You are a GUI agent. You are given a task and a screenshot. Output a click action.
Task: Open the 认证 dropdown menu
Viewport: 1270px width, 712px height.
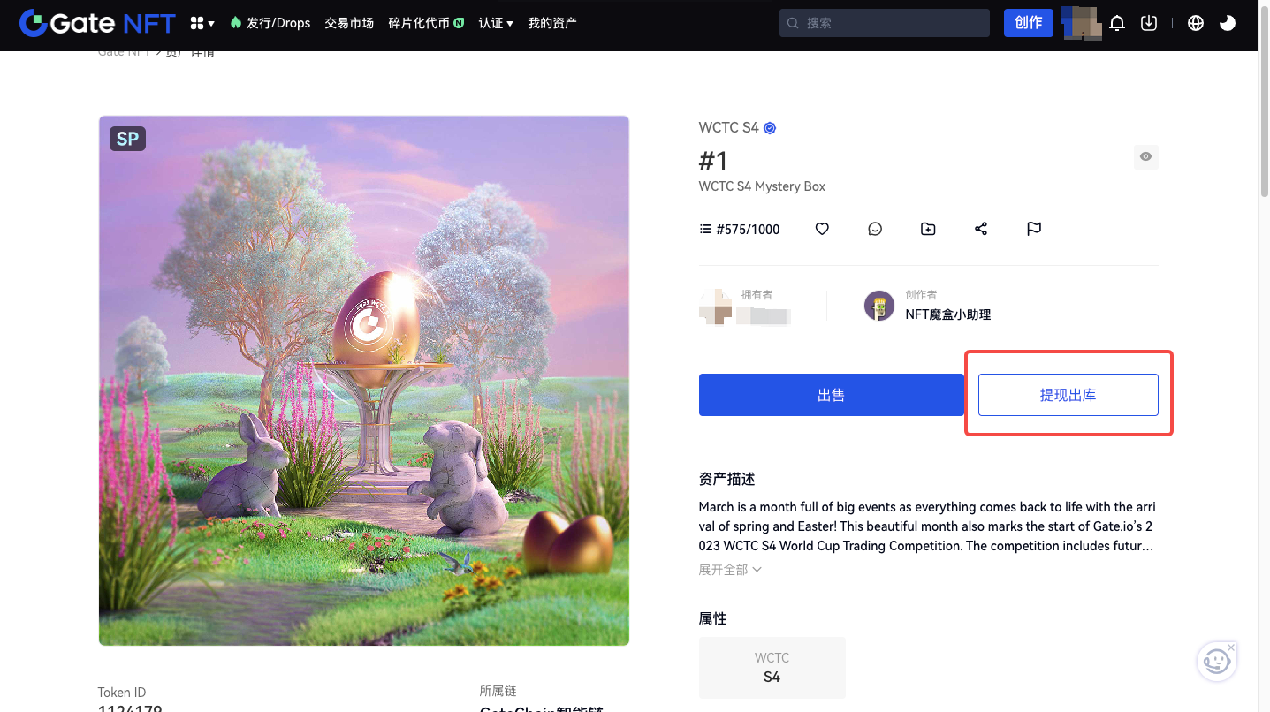tap(496, 23)
